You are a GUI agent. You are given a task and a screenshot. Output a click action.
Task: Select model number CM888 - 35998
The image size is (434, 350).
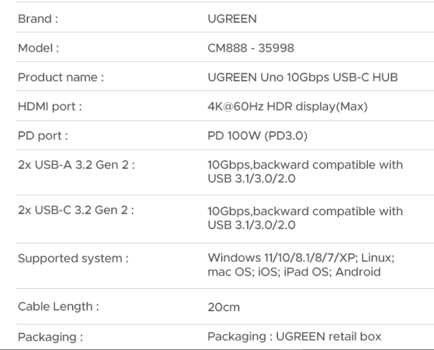click(251, 49)
